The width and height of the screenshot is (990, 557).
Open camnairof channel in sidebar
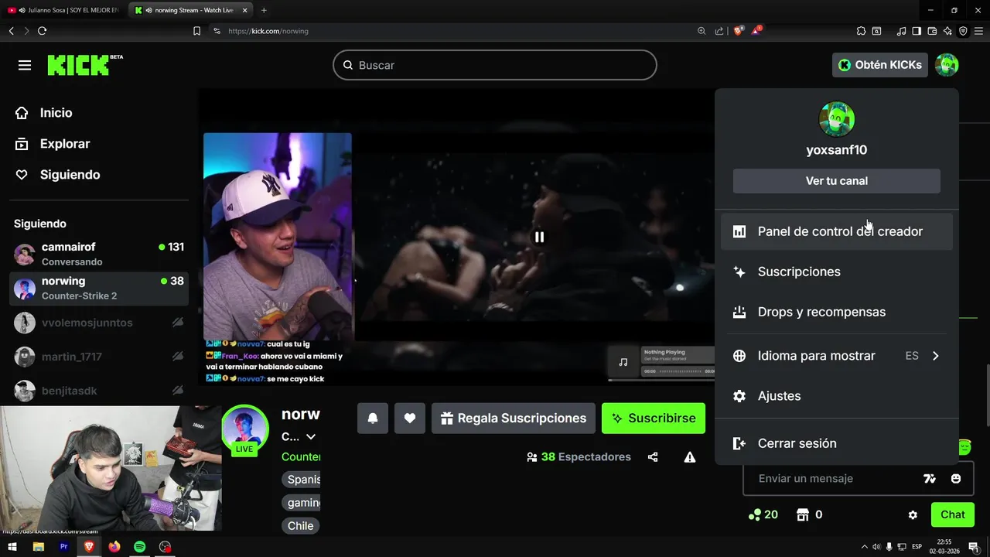point(99,254)
